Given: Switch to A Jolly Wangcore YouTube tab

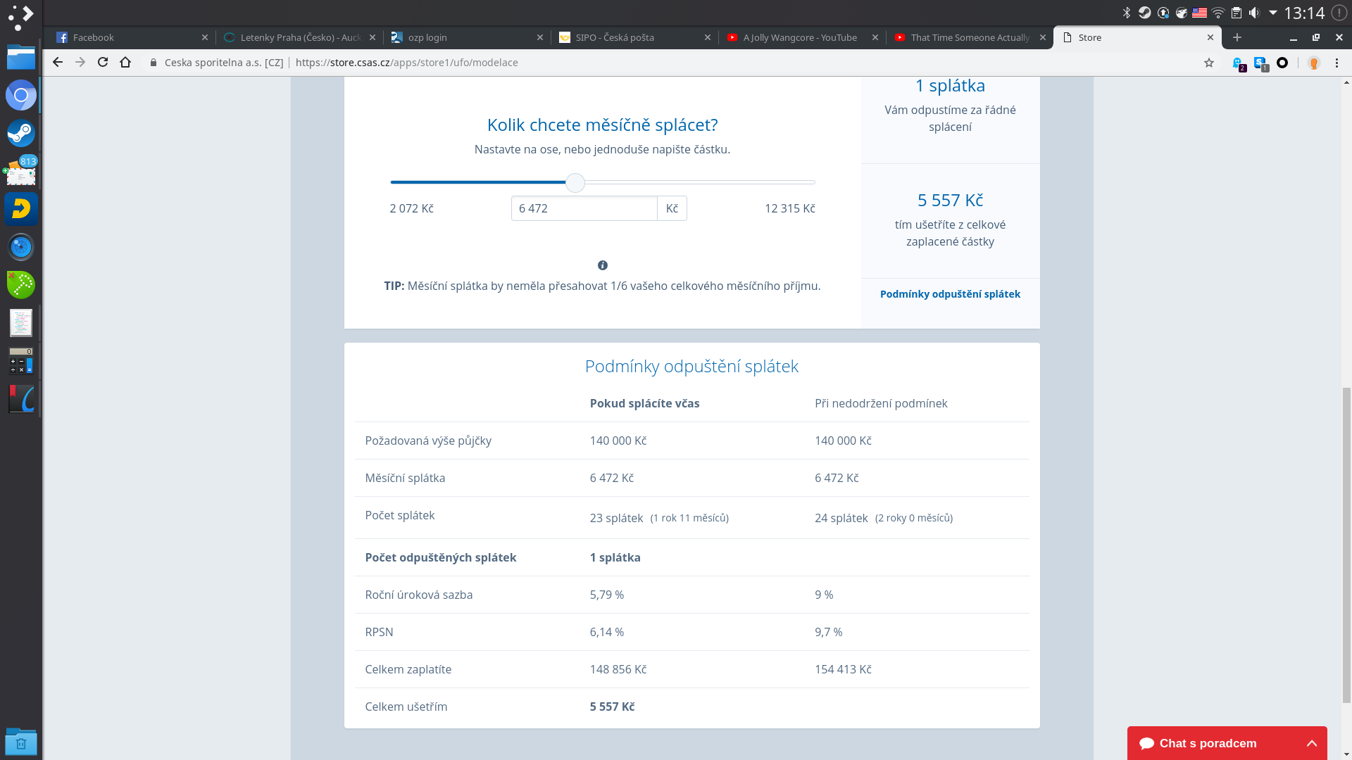Looking at the screenshot, I should pos(803,37).
